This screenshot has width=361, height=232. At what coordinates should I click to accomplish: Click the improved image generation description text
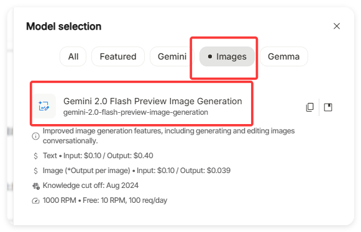pos(168,136)
